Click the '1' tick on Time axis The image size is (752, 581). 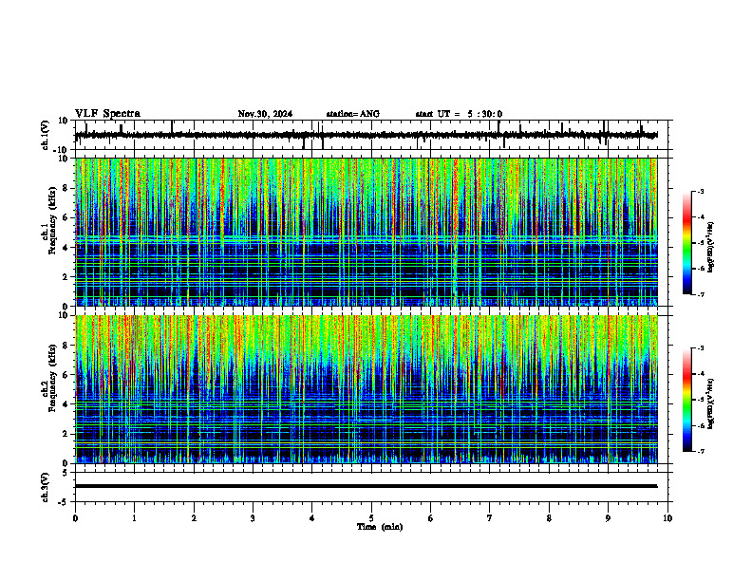click(134, 518)
